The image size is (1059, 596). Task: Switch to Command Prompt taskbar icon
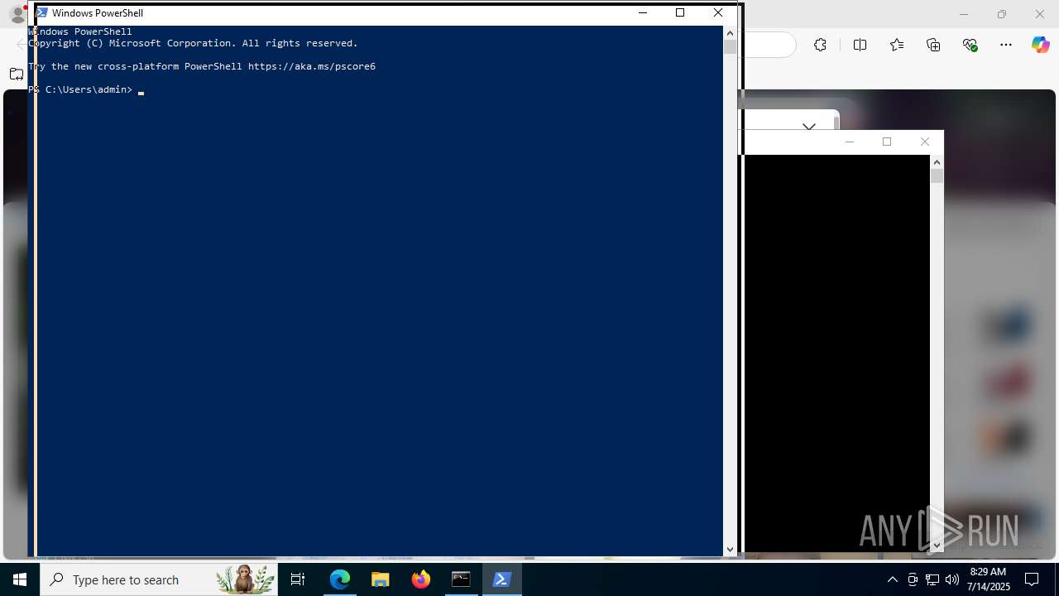tap(461, 579)
